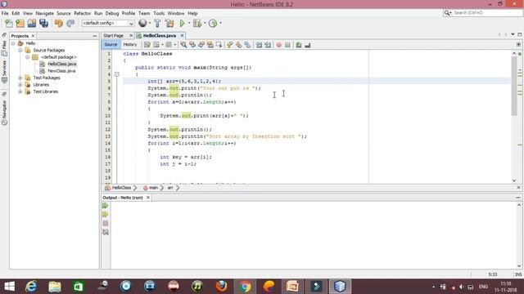Open the Navigator side tab
Screen dimensions: 524x294
4,112
